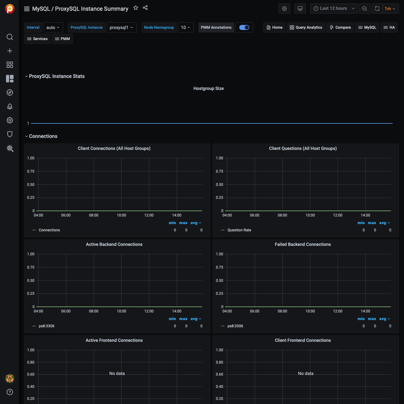The height and width of the screenshot is (404, 404).
Task: Open the Explore compass icon
Action: click(x=10, y=92)
